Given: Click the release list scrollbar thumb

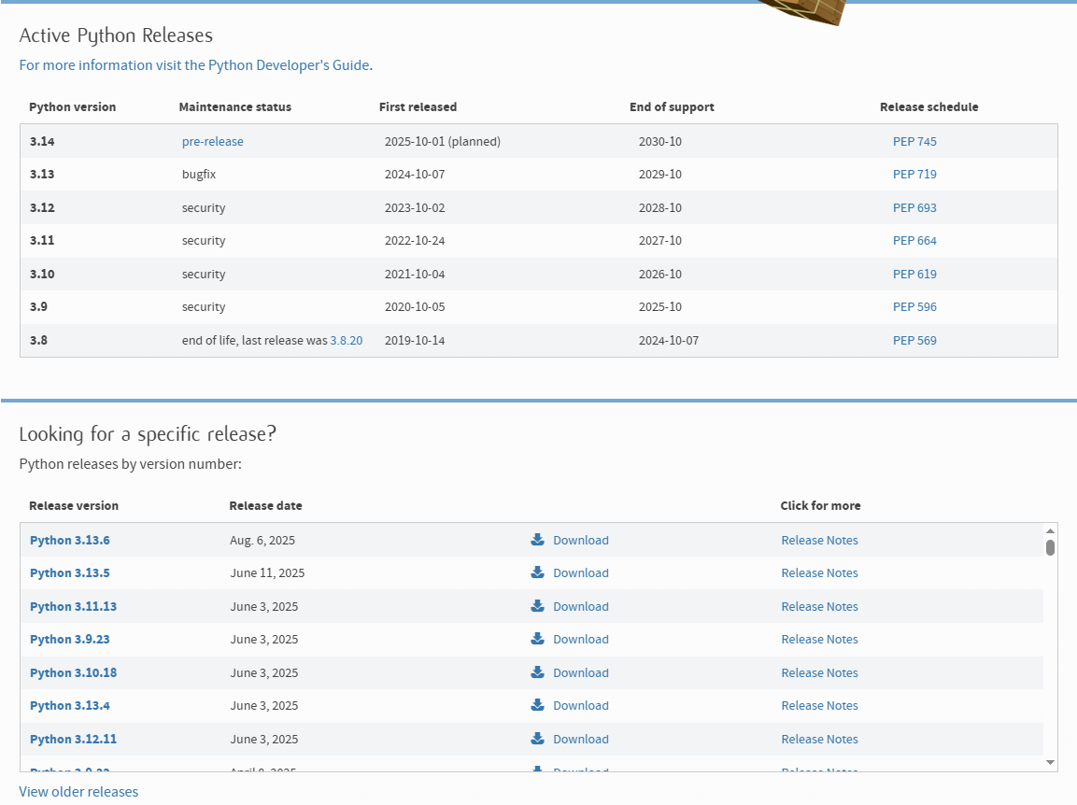Looking at the screenshot, I should tap(1050, 547).
